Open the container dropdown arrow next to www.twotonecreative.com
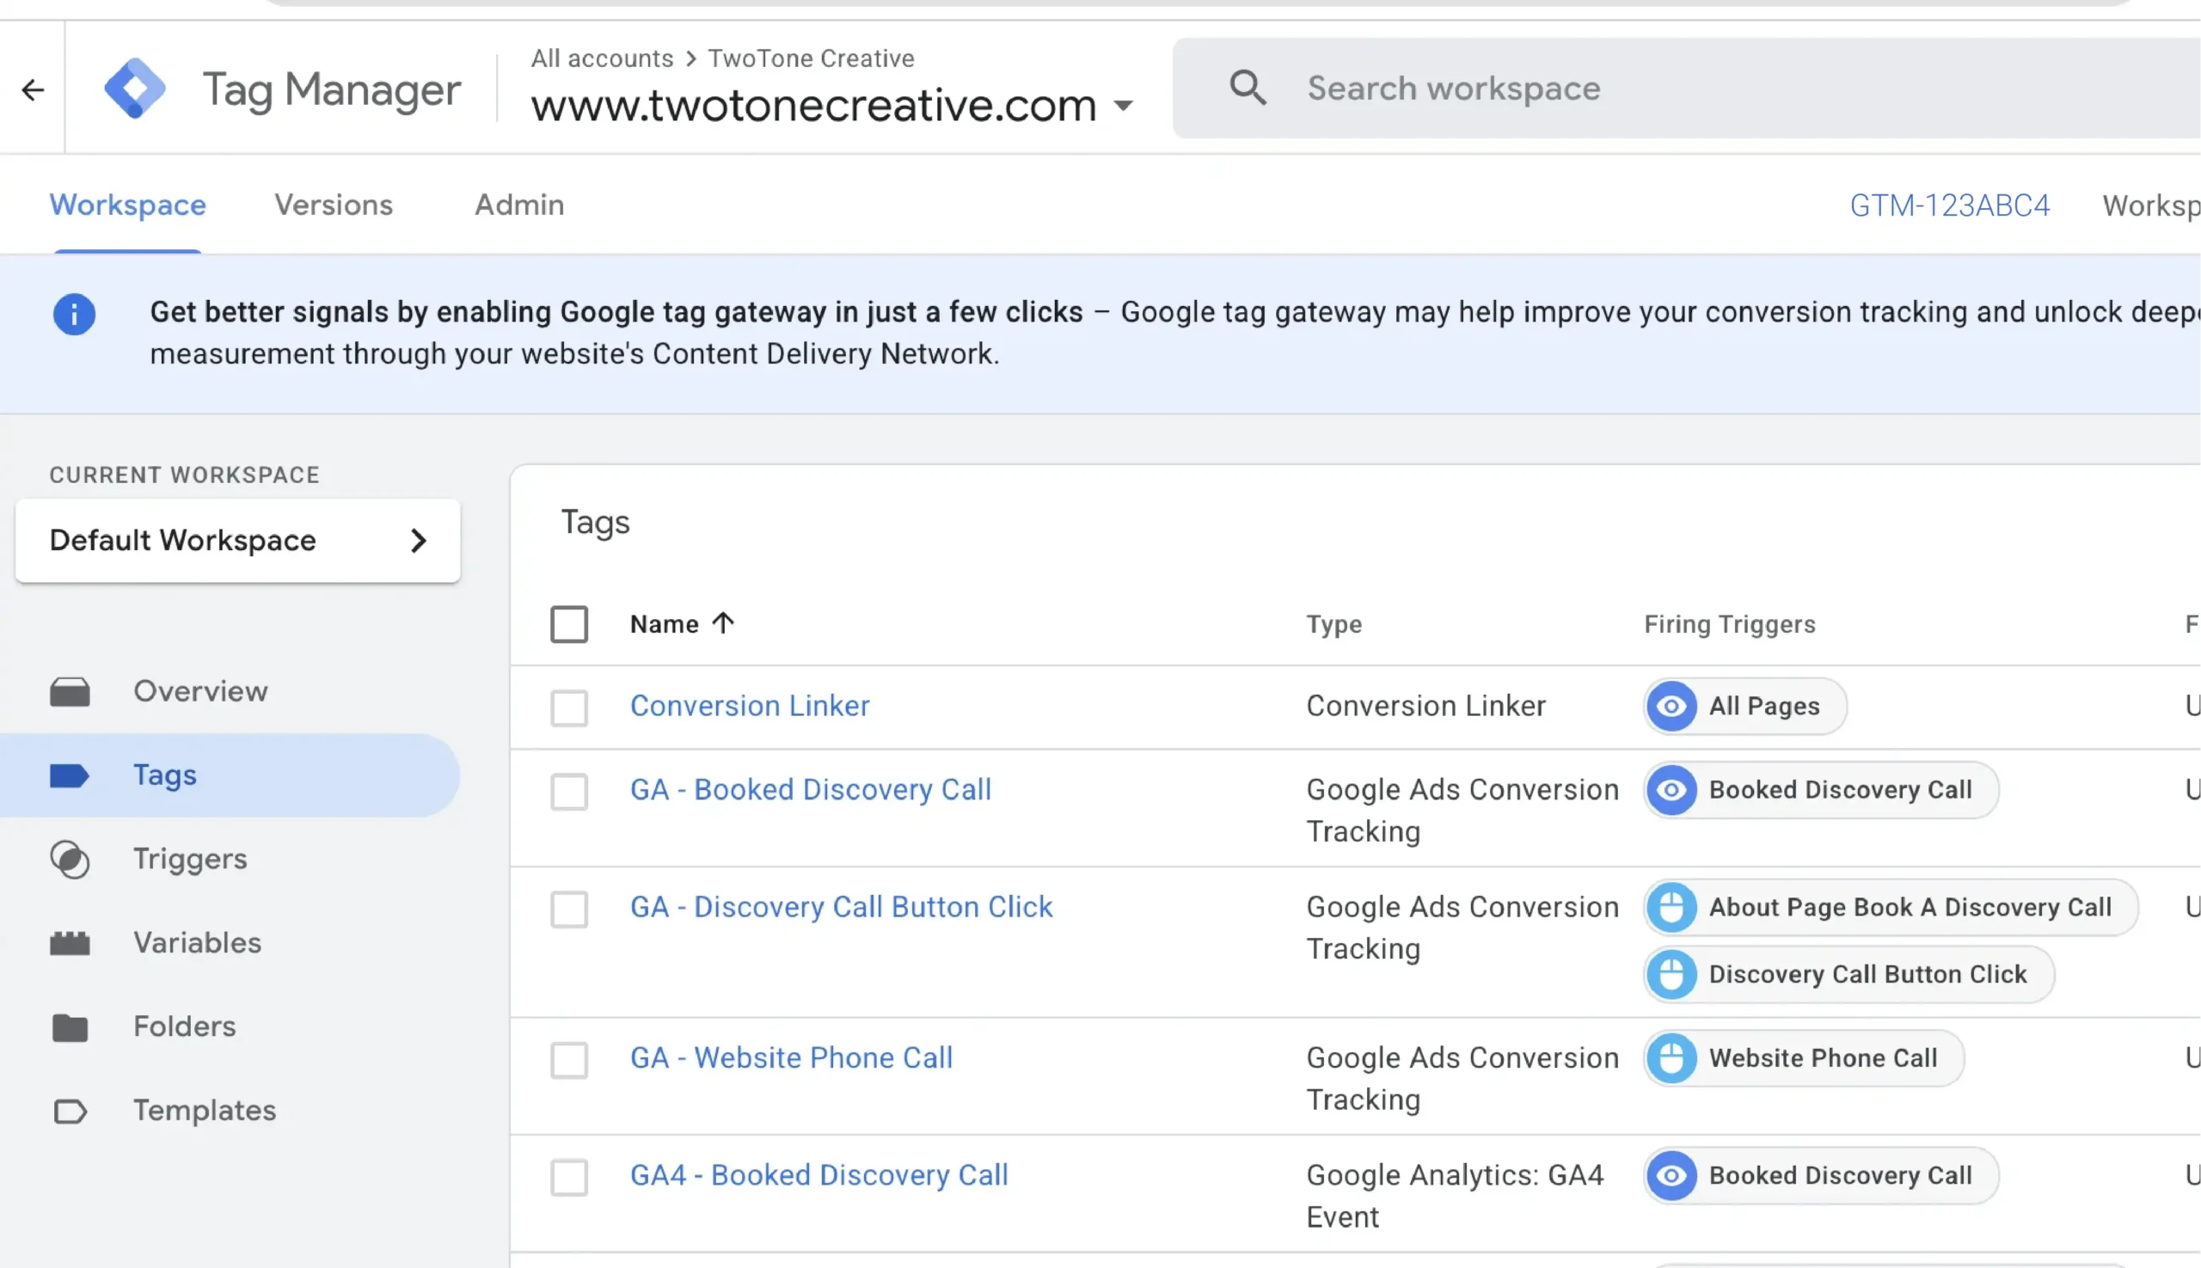Viewport: 2201px width, 1268px height. click(1124, 107)
